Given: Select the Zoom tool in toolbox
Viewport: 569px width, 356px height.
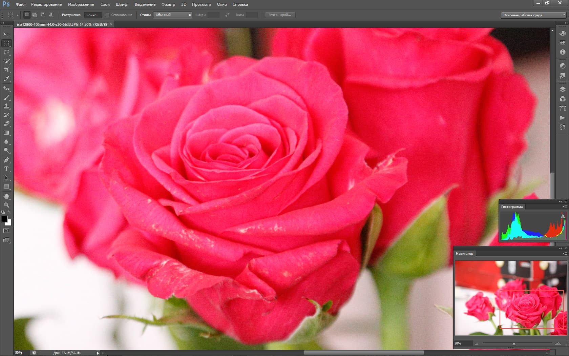Looking at the screenshot, I should [6, 205].
